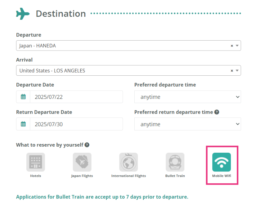257x211 pixels.
Task: Click the United States - LOS ANGELES arrival box
Action: [x=128, y=71]
